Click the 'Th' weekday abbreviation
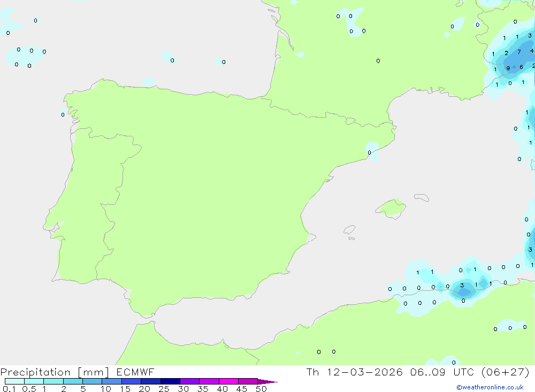This screenshot has height=392, width=535. [312, 372]
